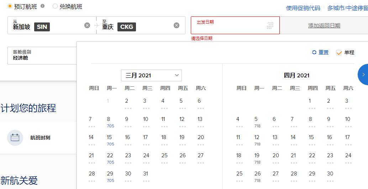Click the info icon beside 预订航班

click(42, 6)
